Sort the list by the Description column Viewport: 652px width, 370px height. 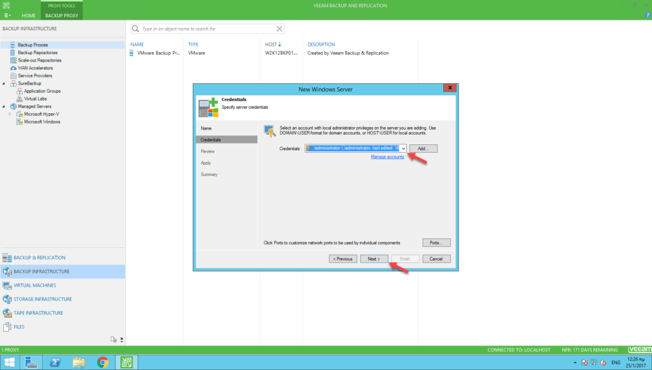(x=321, y=45)
